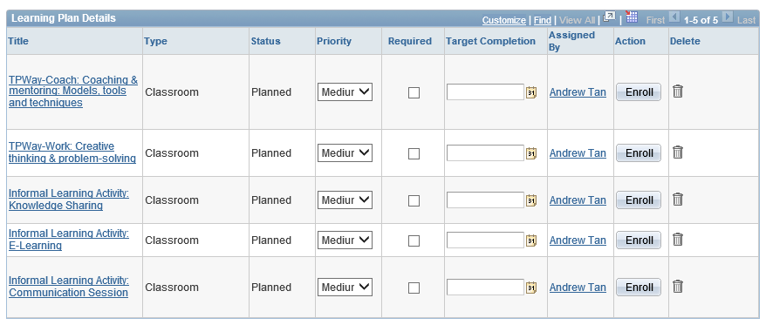
Task: Open the grid in new window icon
Action: 609,17
